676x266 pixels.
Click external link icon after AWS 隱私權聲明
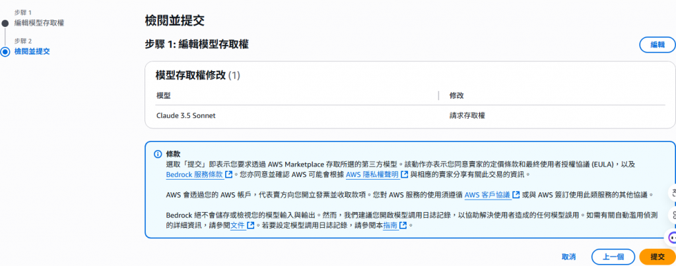pos(405,174)
